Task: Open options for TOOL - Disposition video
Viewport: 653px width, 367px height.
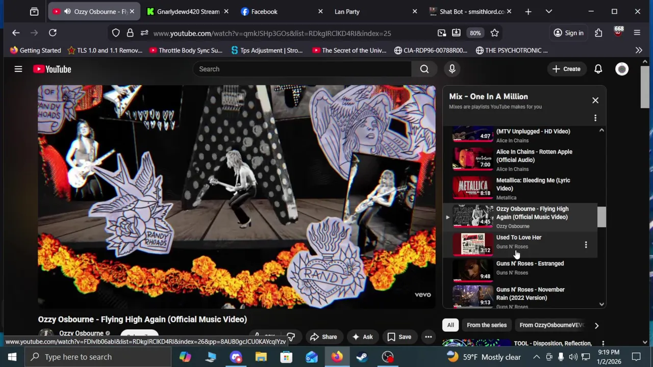Action: (x=603, y=344)
